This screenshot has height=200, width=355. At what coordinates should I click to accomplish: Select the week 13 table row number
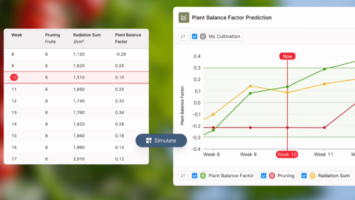point(14,112)
